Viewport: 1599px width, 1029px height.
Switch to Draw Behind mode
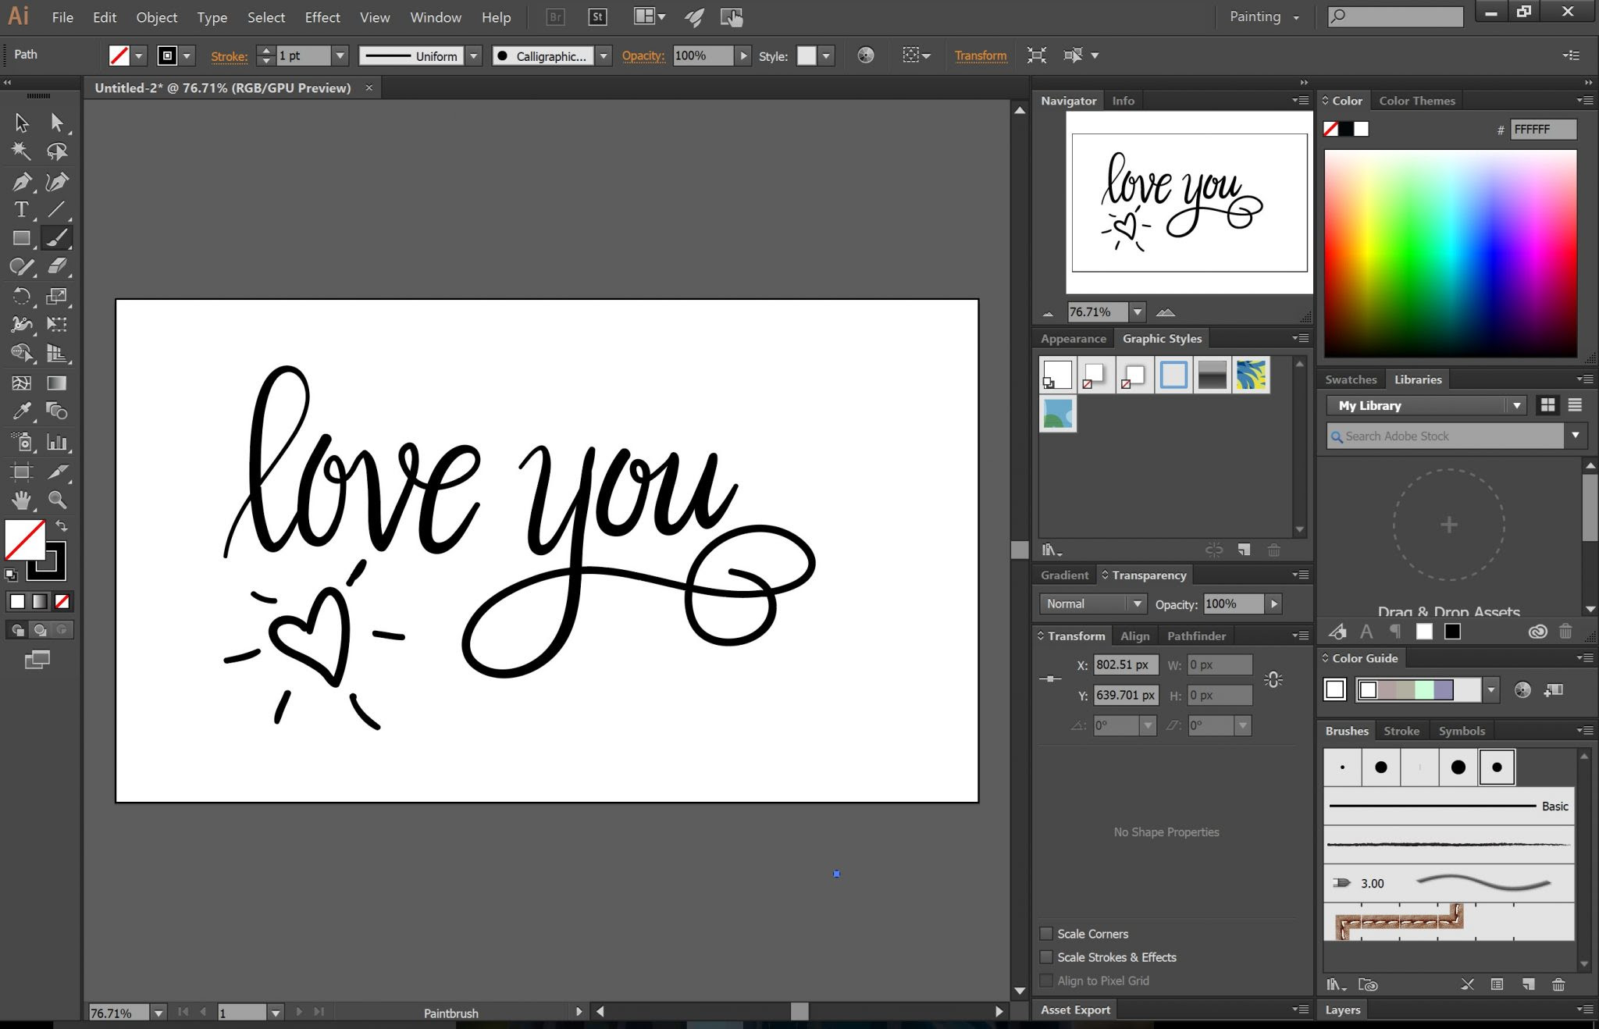click(x=40, y=630)
